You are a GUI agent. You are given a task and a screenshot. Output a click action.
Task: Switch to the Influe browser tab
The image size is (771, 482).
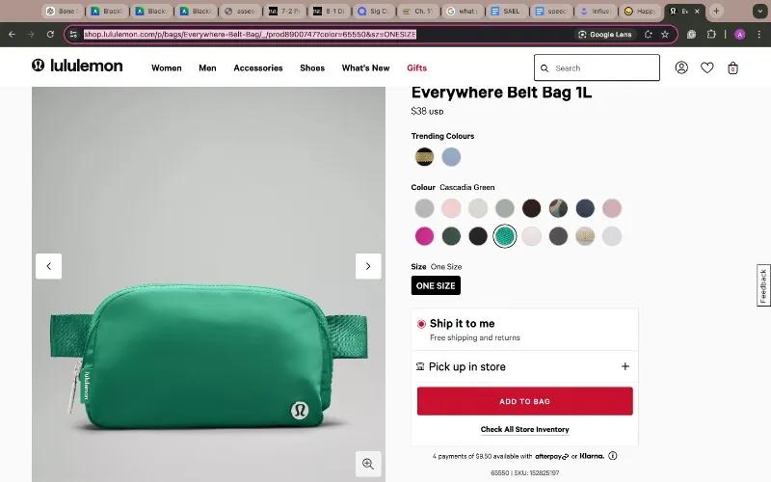(596, 11)
